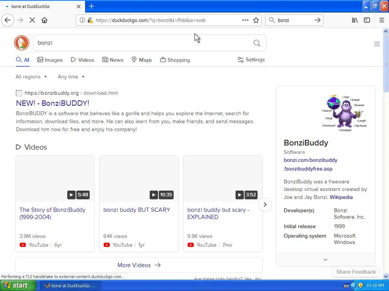Open the browser home page icon
389x291 pixels.
(x=44, y=20)
